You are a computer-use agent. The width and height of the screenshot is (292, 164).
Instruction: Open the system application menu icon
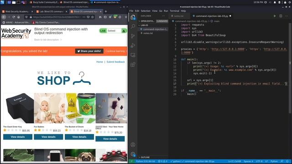(2, 2)
